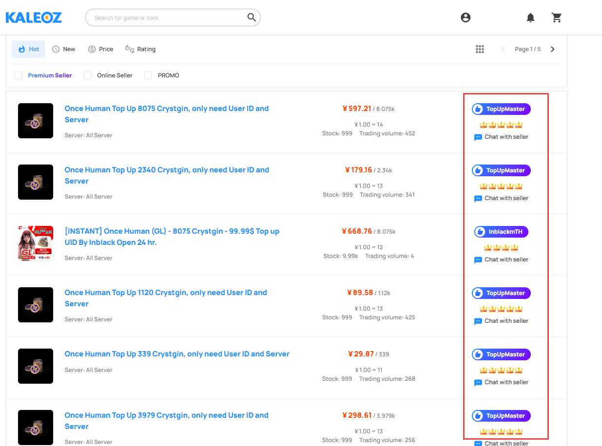
Task: Open the INSTANT Once Human GL listing
Action: [x=172, y=237]
